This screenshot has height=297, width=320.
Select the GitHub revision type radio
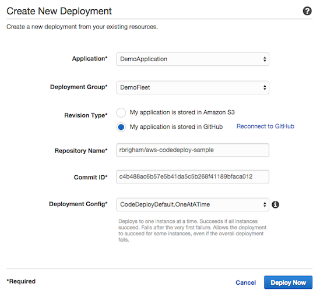pyautogui.click(x=121, y=127)
